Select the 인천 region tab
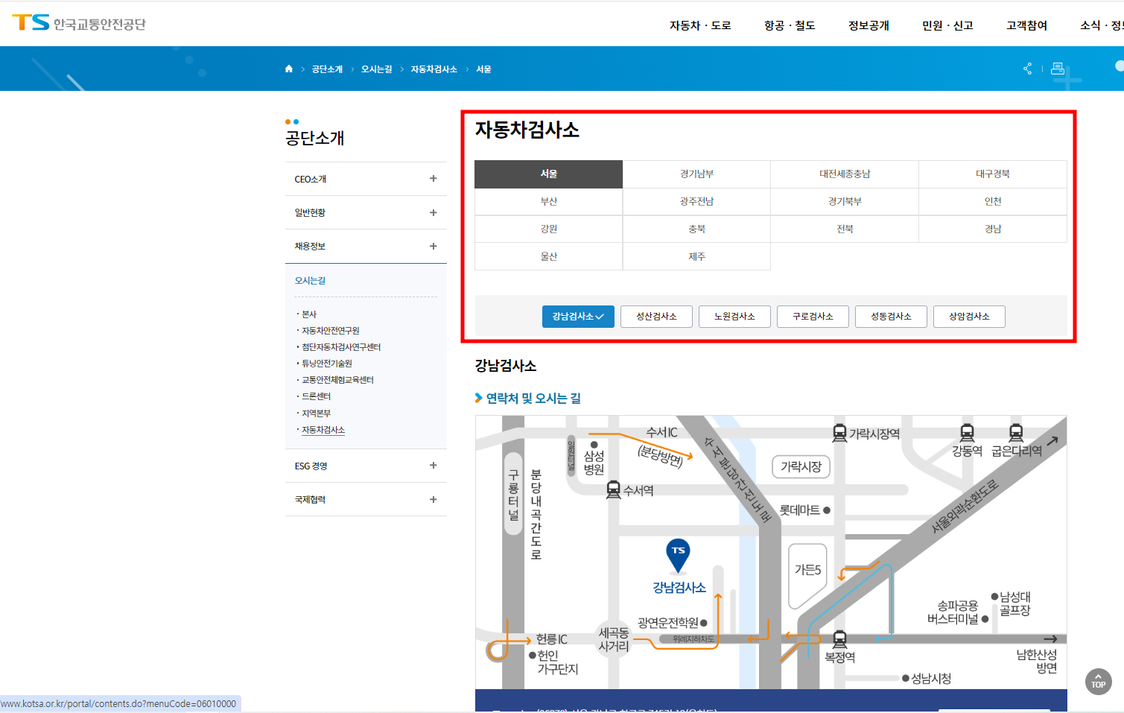The image size is (1124, 713). pos(993,201)
